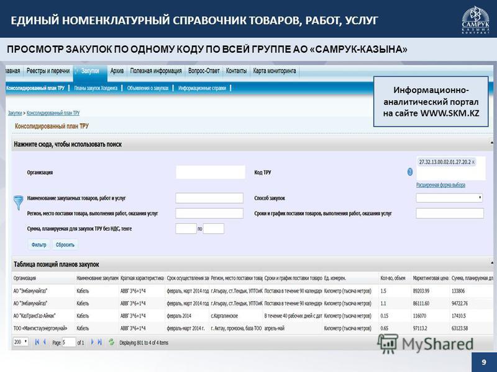Sort by Краткая характеристика column header
497x372 pixels.
point(142,278)
